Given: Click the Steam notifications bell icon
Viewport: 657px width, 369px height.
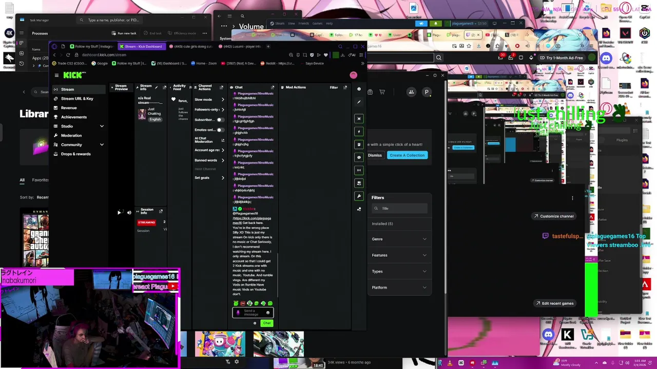Looking at the screenshot, I should (x=436, y=23).
